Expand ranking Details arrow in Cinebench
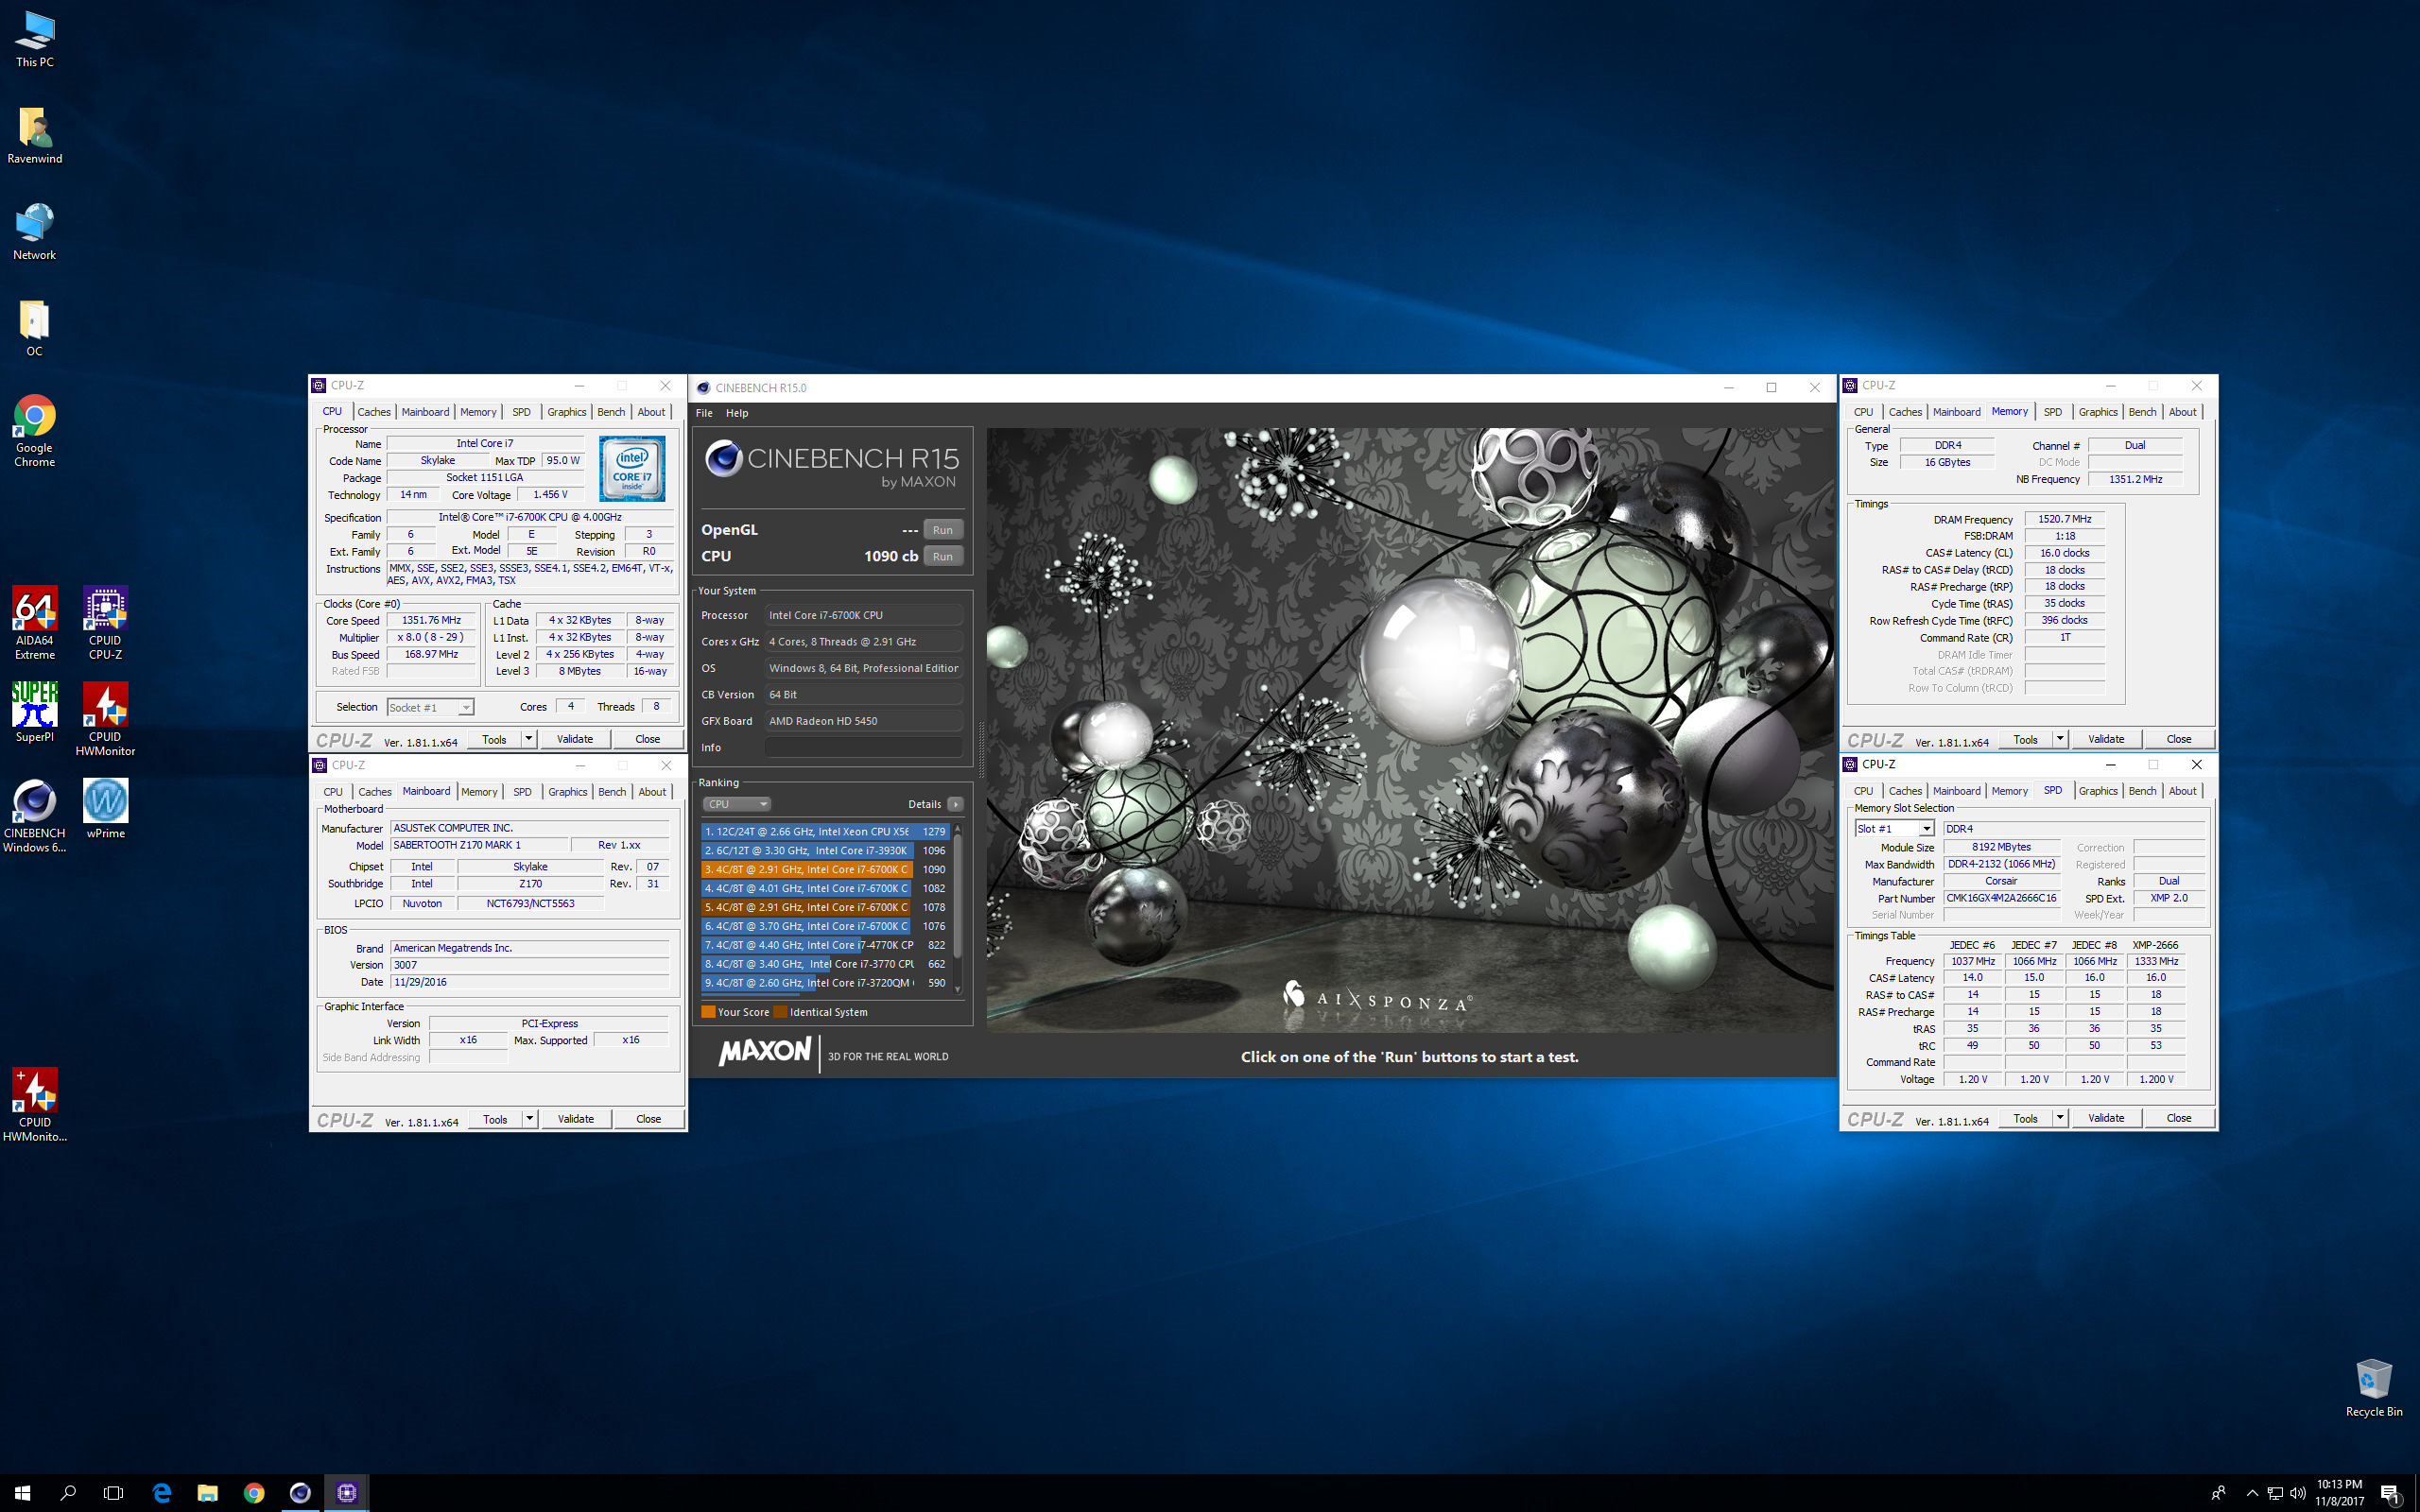The height and width of the screenshot is (1512, 2420). pyautogui.click(x=955, y=804)
